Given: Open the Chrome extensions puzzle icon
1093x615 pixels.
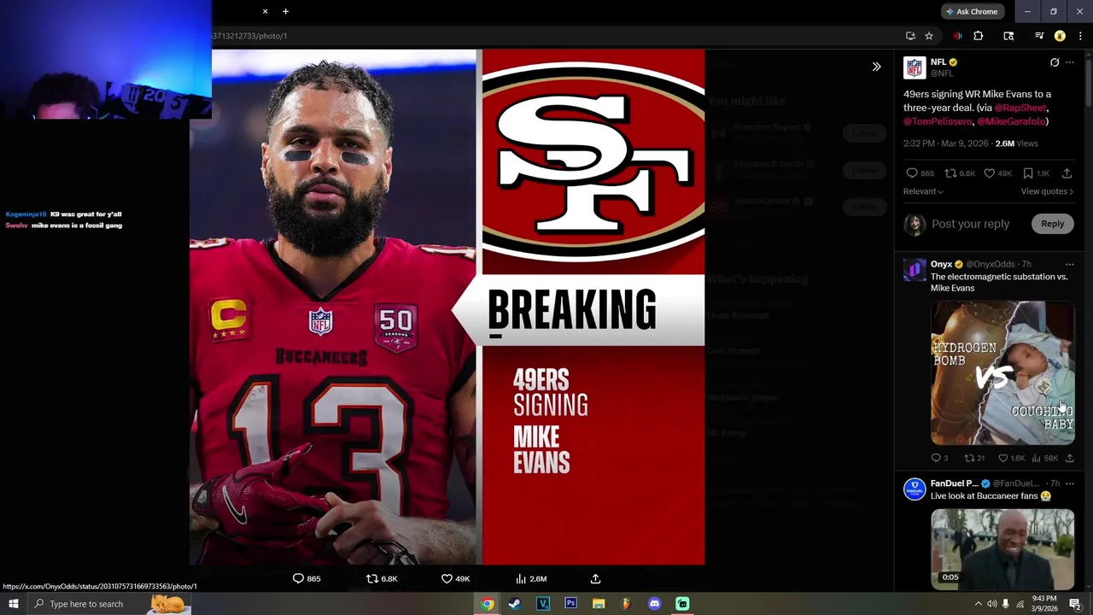Looking at the screenshot, I should pos(979,36).
